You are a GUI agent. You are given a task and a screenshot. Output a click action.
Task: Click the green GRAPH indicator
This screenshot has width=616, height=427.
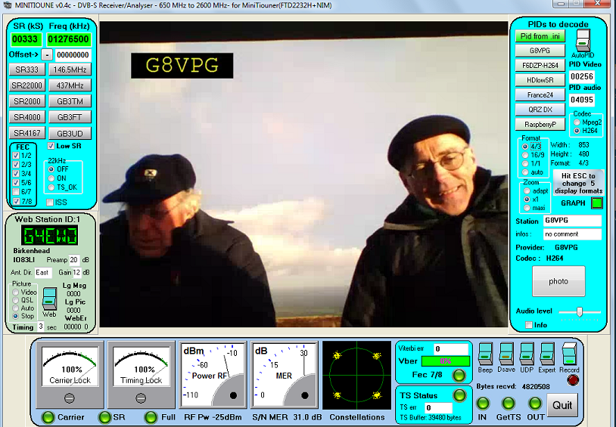click(596, 203)
